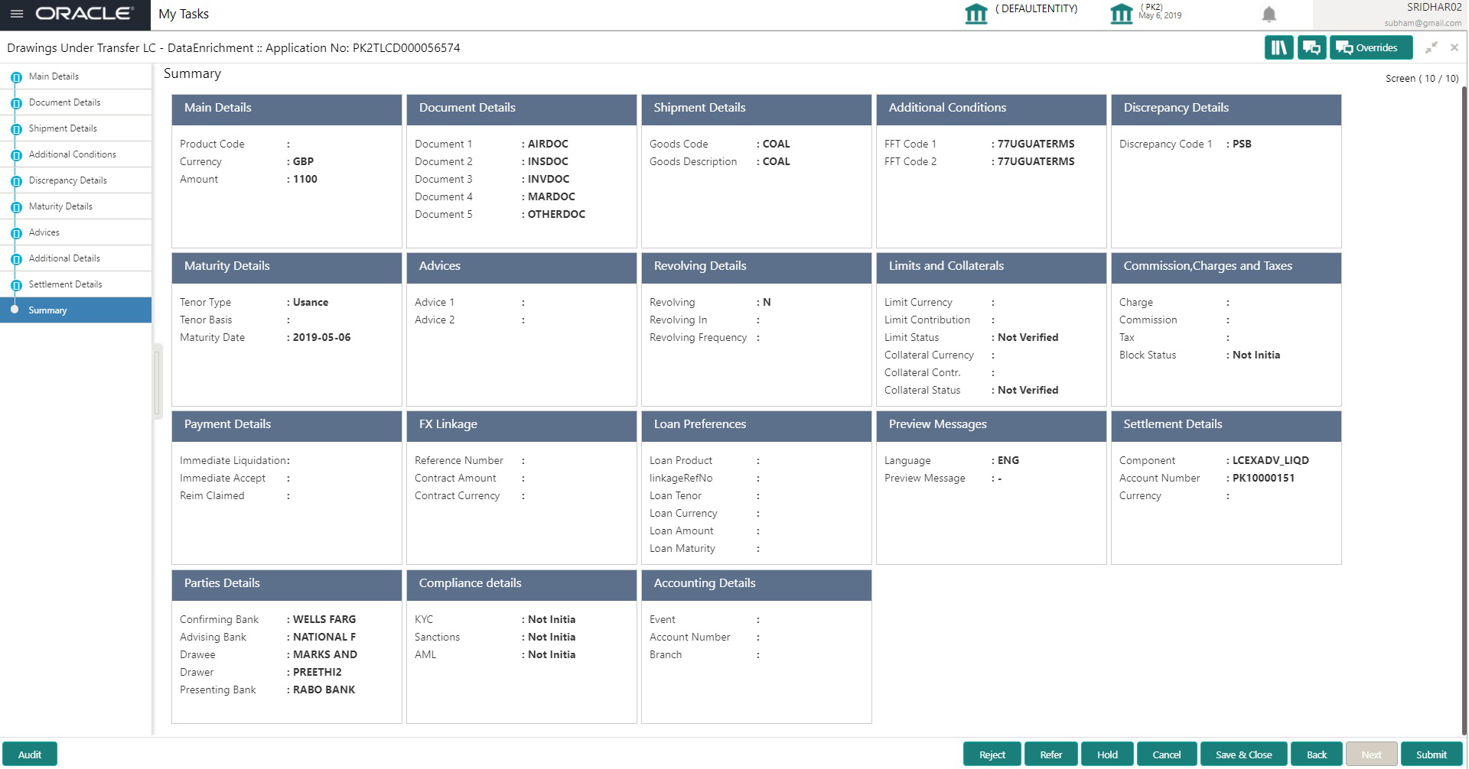The image size is (1469, 769).
Task: Open the Compliance details tile header
Action: click(522, 584)
